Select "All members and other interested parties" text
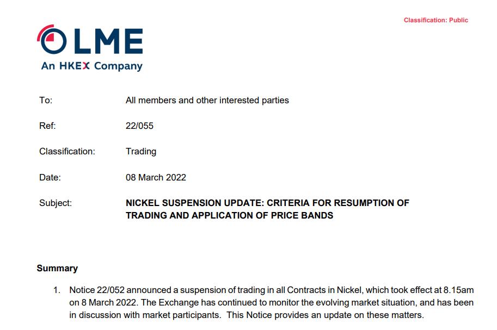The width and height of the screenshot is (497, 330). 207,100
